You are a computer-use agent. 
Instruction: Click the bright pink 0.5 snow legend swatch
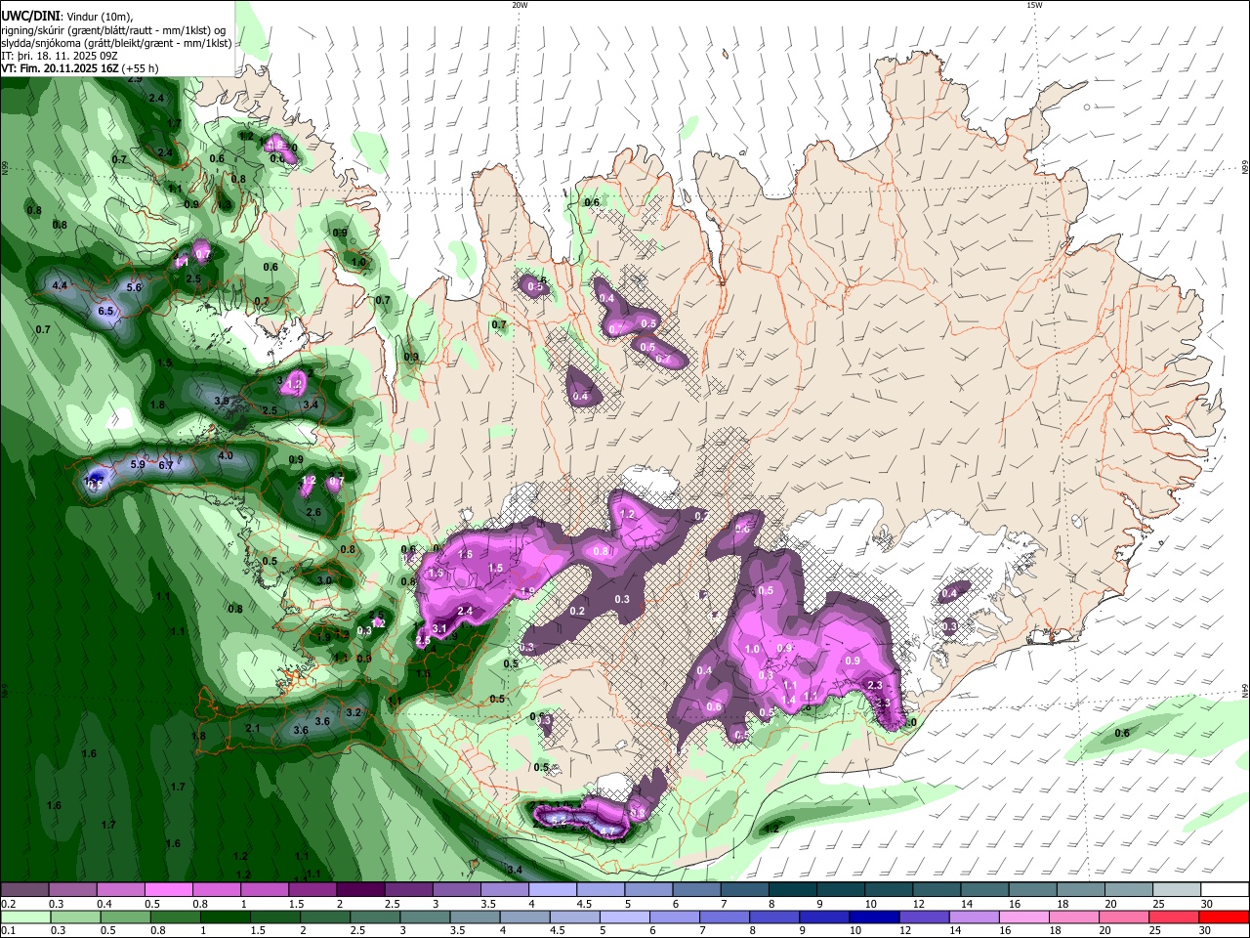point(168,890)
